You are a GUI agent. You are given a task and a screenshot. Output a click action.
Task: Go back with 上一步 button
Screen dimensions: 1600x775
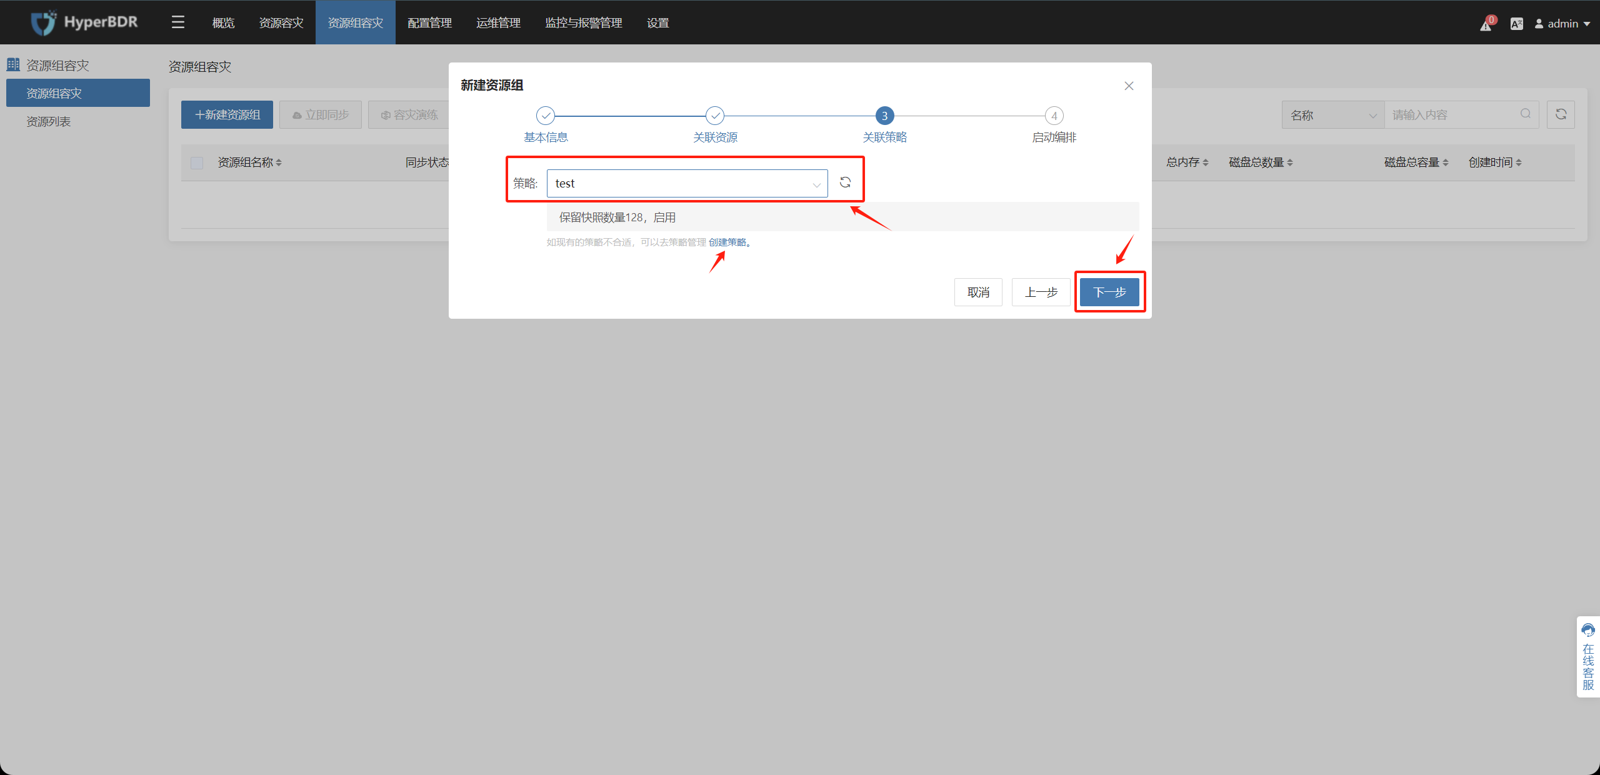pyautogui.click(x=1041, y=292)
